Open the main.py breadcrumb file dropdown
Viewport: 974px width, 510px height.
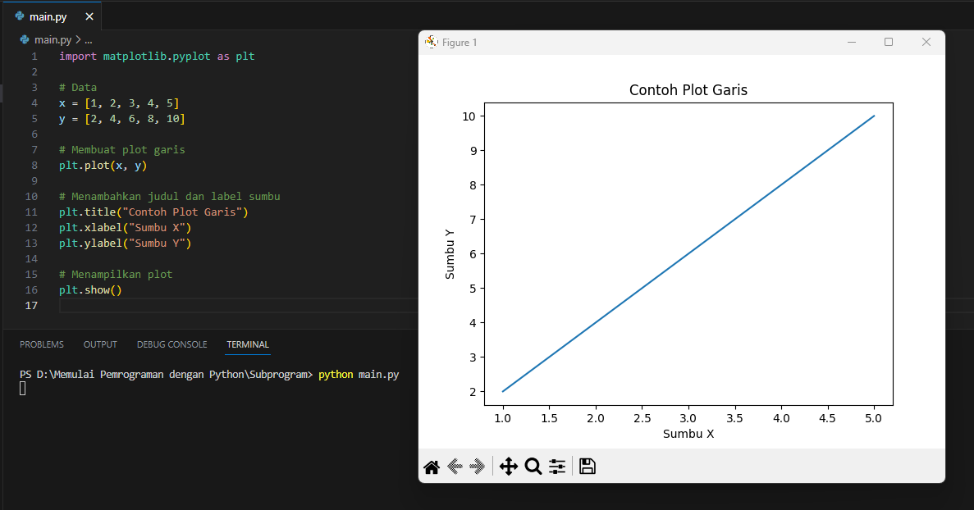tap(53, 39)
